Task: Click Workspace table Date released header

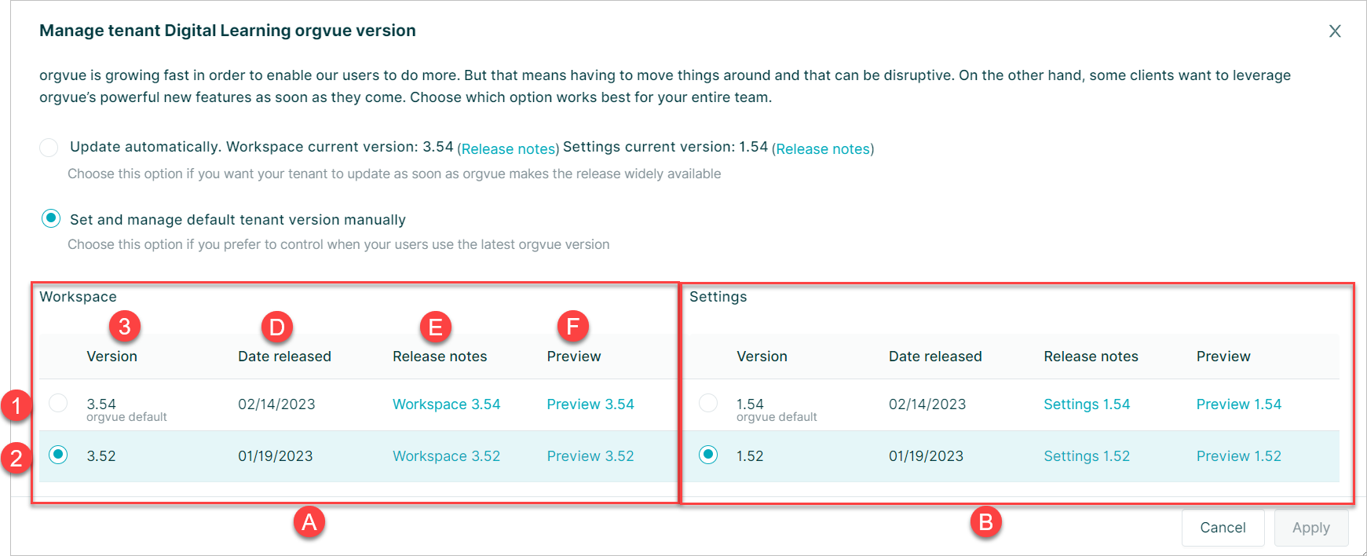Action: pyautogui.click(x=284, y=357)
